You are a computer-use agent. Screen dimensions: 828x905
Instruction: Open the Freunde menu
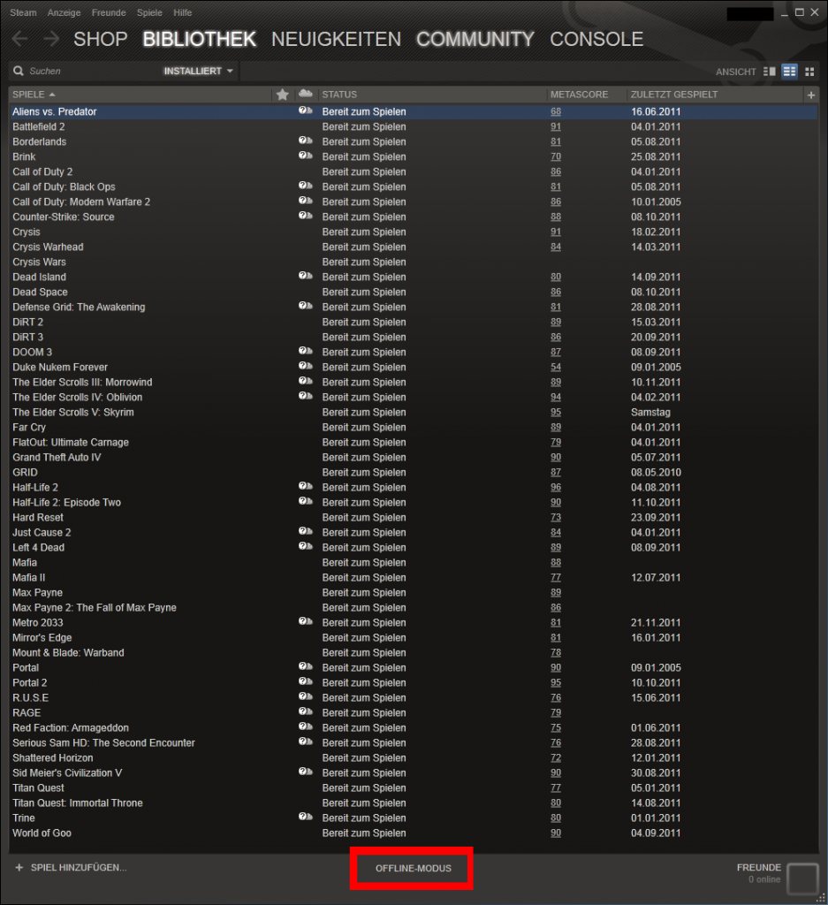[x=109, y=12]
